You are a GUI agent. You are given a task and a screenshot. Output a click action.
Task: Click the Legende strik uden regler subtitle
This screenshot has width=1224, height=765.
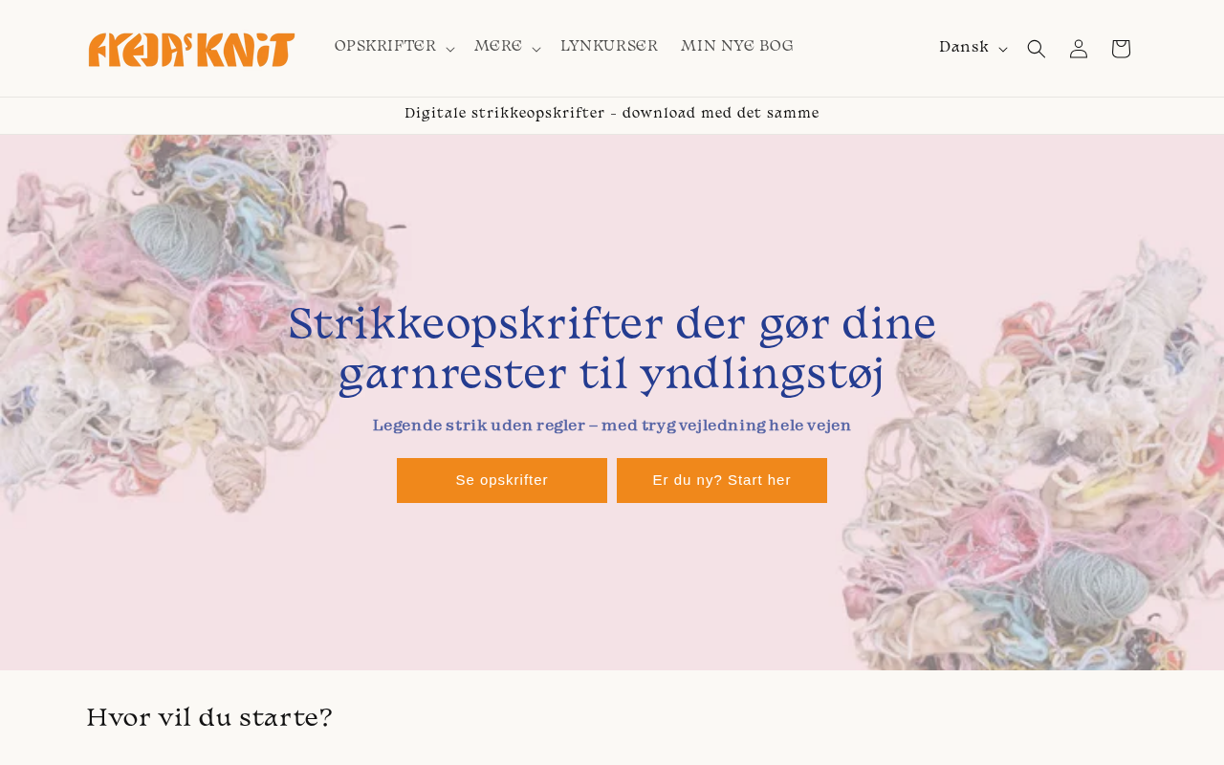tap(612, 426)
